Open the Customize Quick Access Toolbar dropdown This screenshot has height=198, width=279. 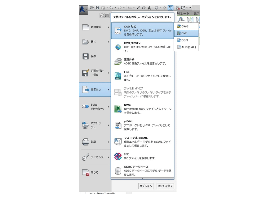tap(190, 8)
